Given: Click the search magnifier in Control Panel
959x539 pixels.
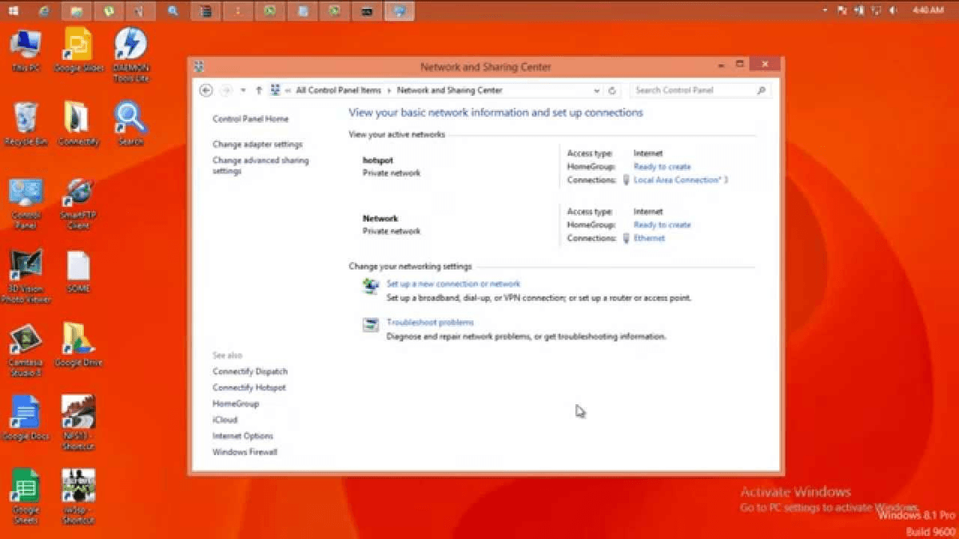Looking at the screenshot, I should 762,90.
